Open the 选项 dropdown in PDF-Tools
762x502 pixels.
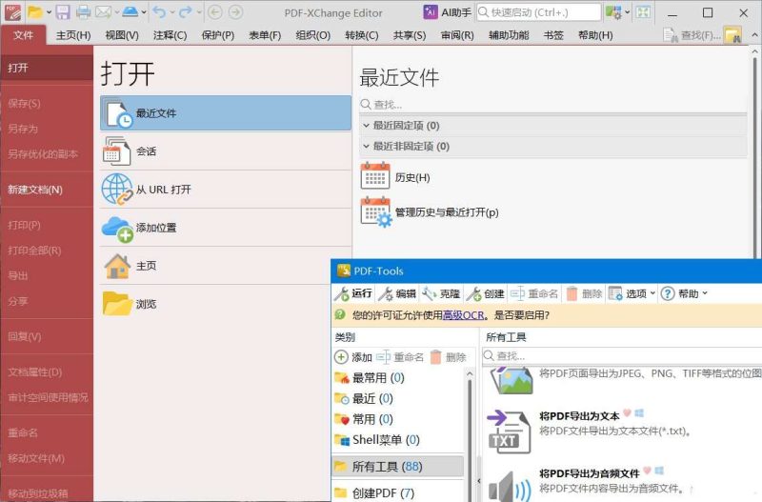[x=632, y=293]
